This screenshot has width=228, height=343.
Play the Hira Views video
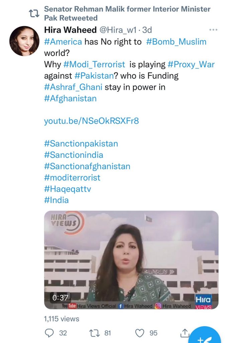click(131, 260)
